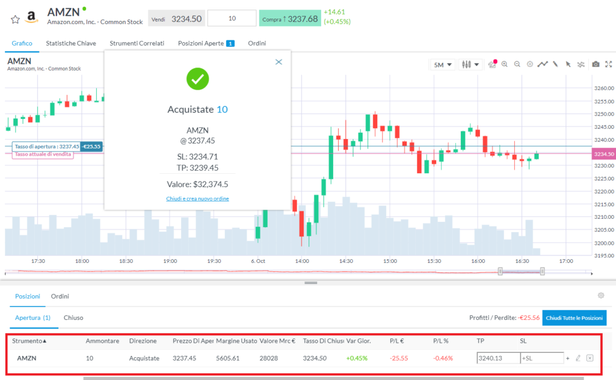
Task: Click Chiudi e crea nuovo ordine link
Action: click(197, 198)
